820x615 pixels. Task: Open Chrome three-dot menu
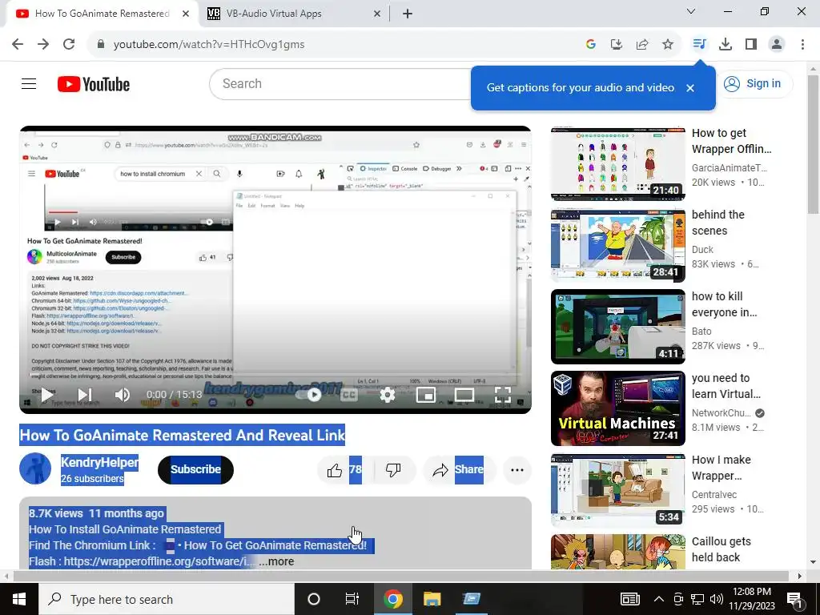tap(802, 44)
